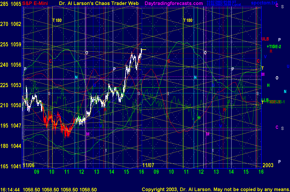The image size is (290, 192).
Task: Click hour "13" on the 11/07 time axis
Action: click(x=216, y=172)
